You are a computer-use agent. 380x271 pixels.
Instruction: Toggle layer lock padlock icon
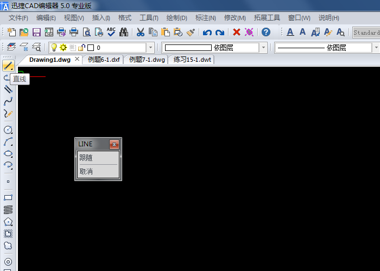(81, 48)
